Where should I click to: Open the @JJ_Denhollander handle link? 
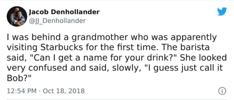click(57, 21)
